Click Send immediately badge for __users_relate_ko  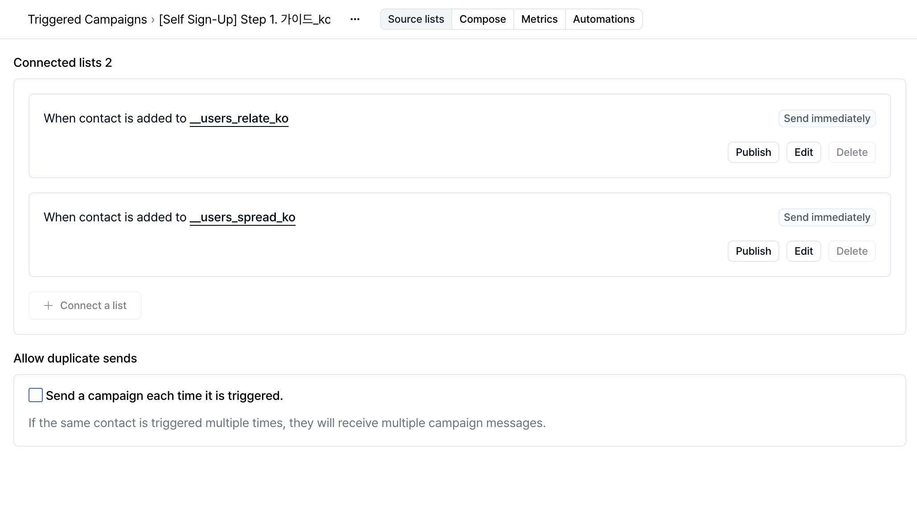(x=827, y=118)
